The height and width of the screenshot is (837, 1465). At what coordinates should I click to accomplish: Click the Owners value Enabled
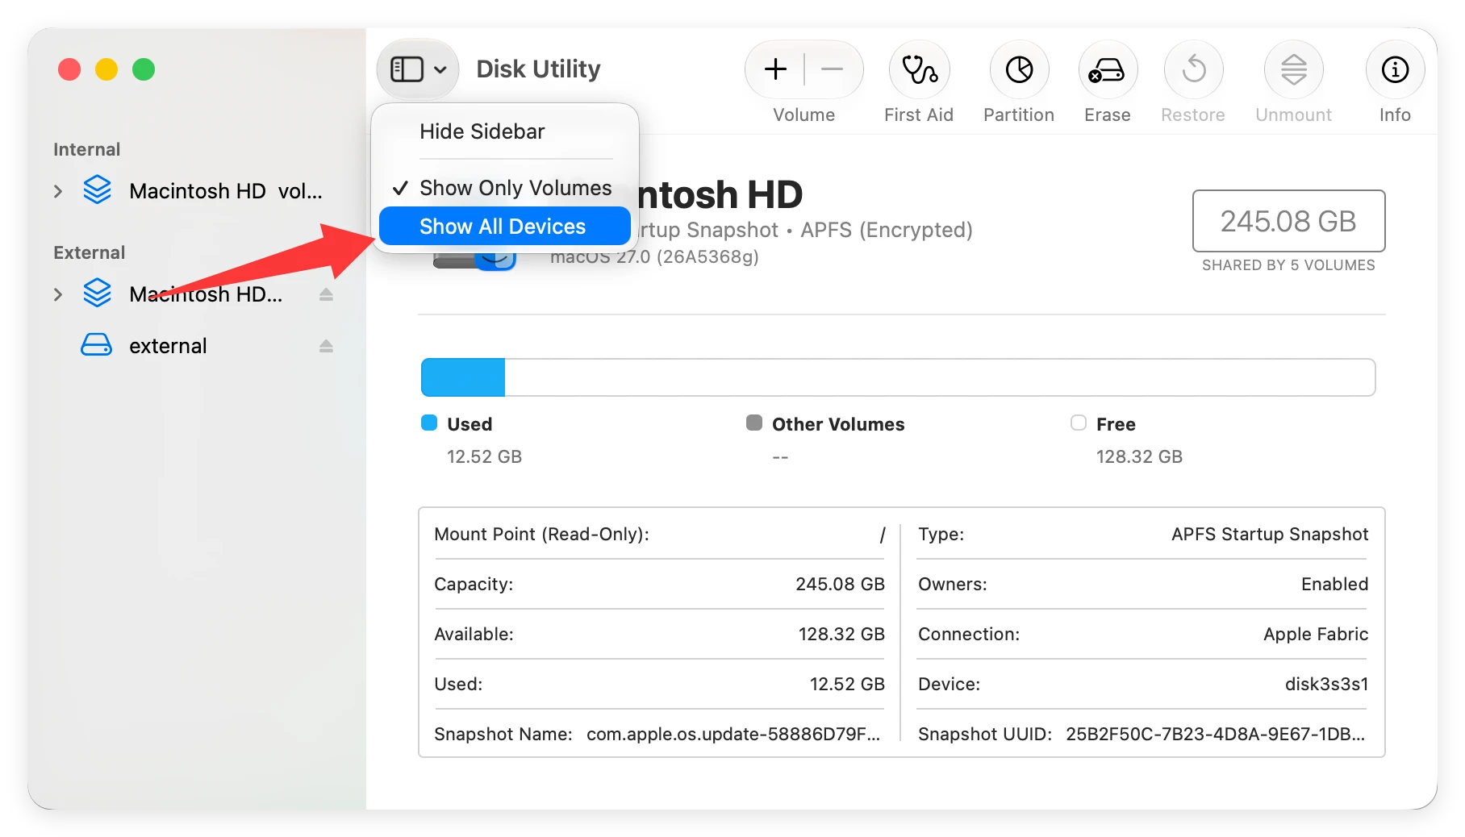tap(1334, 584)
